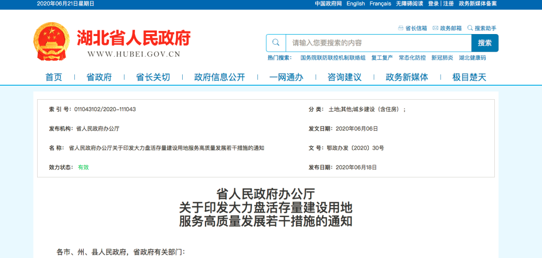Go to 首页 home tab
The width and height of the screenshot is (542, 258).
click(x=54, y=77)
